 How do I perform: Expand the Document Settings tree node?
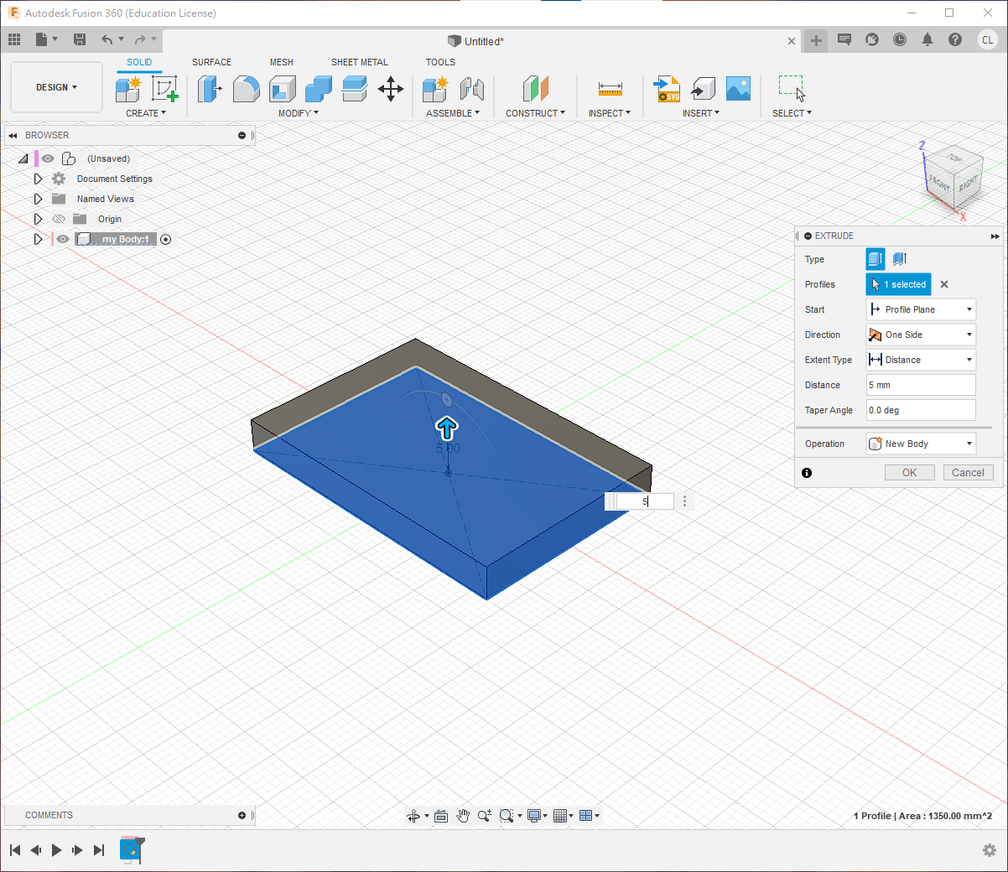point(38,179)
